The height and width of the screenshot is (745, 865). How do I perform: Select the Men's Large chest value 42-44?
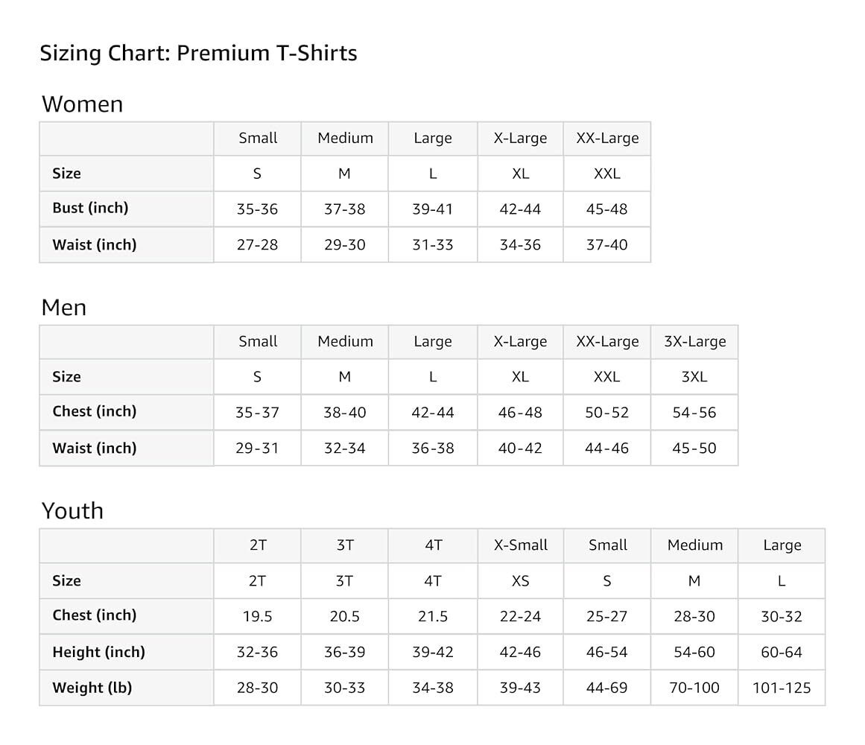[432, 413]
